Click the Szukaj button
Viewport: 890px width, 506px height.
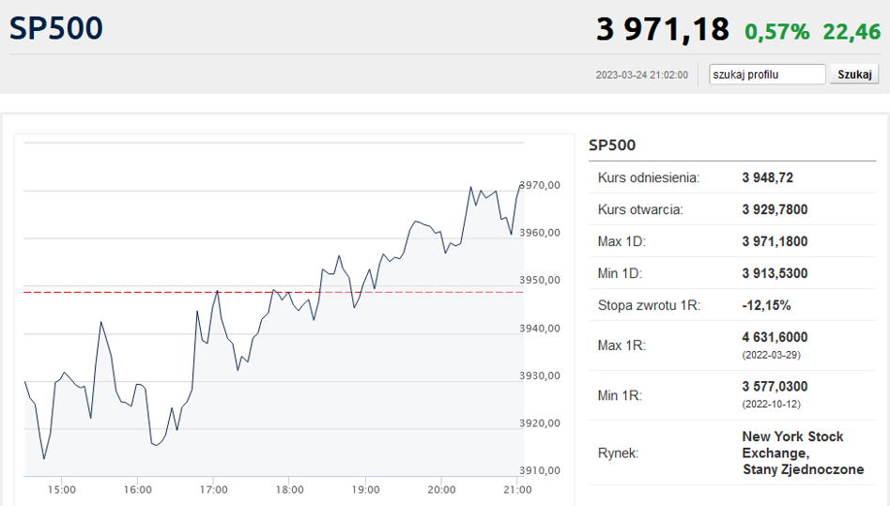pos(854,74)
